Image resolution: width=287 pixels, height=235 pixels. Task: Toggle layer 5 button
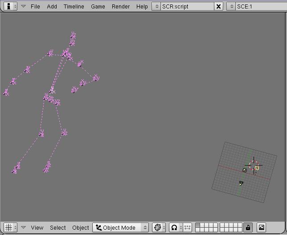[216, 225]
